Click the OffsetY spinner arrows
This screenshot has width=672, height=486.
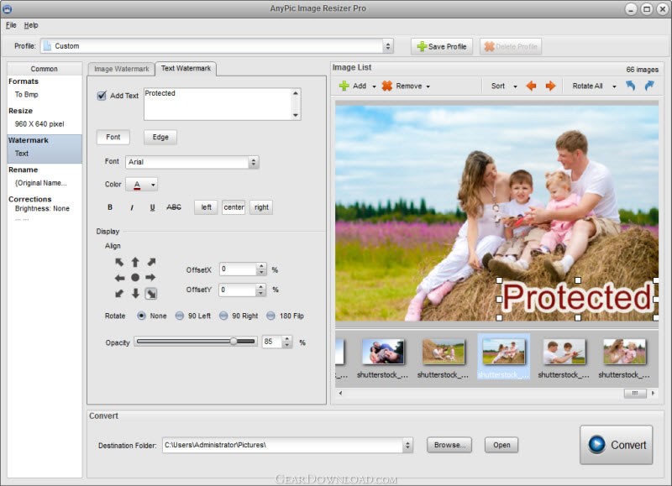click(260, 290)
